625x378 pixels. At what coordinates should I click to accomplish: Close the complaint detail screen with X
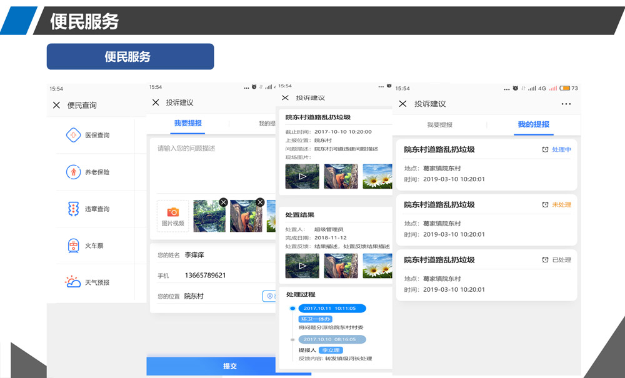pos(285,97)
